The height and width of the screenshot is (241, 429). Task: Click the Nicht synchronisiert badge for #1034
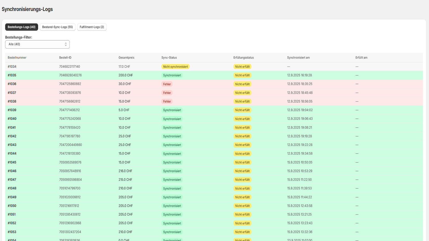[175, 67]
